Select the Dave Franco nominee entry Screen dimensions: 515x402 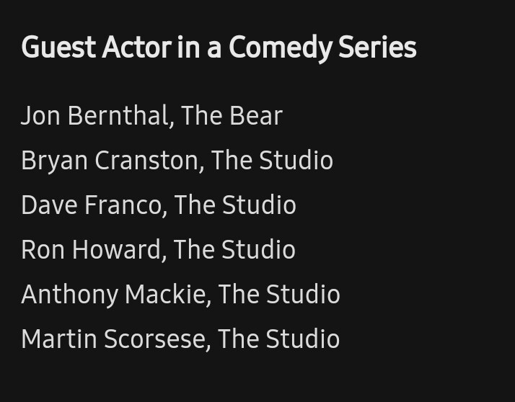pos(159,205)
